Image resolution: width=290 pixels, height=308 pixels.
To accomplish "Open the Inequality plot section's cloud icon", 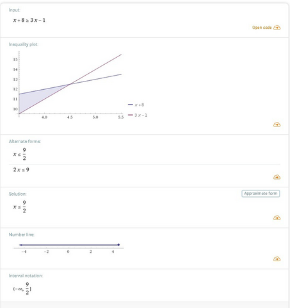I will pos(277,124).
